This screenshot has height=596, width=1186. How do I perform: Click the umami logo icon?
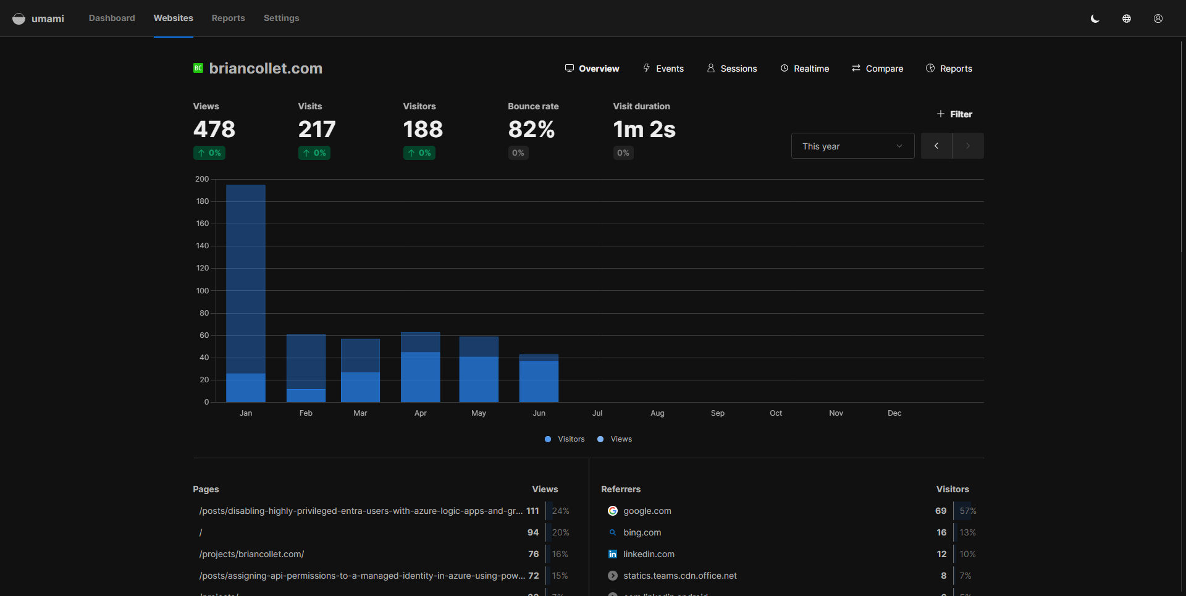(x=19, y=19)
